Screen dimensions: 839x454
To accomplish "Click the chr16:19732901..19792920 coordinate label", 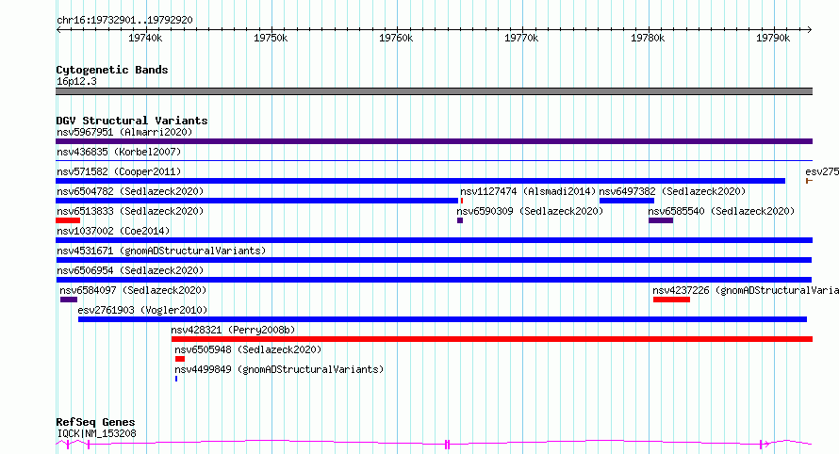I will click(124, 20).
